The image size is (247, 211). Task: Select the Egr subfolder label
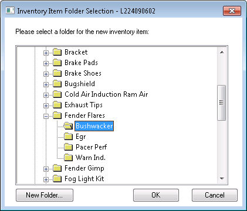80,137
